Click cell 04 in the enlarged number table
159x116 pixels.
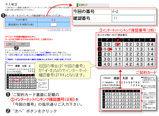tap(150, 44)
